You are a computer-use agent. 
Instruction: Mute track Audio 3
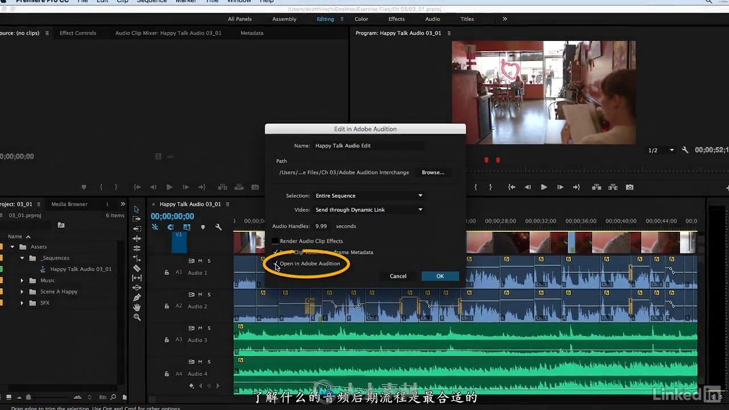tap(199, 328)
